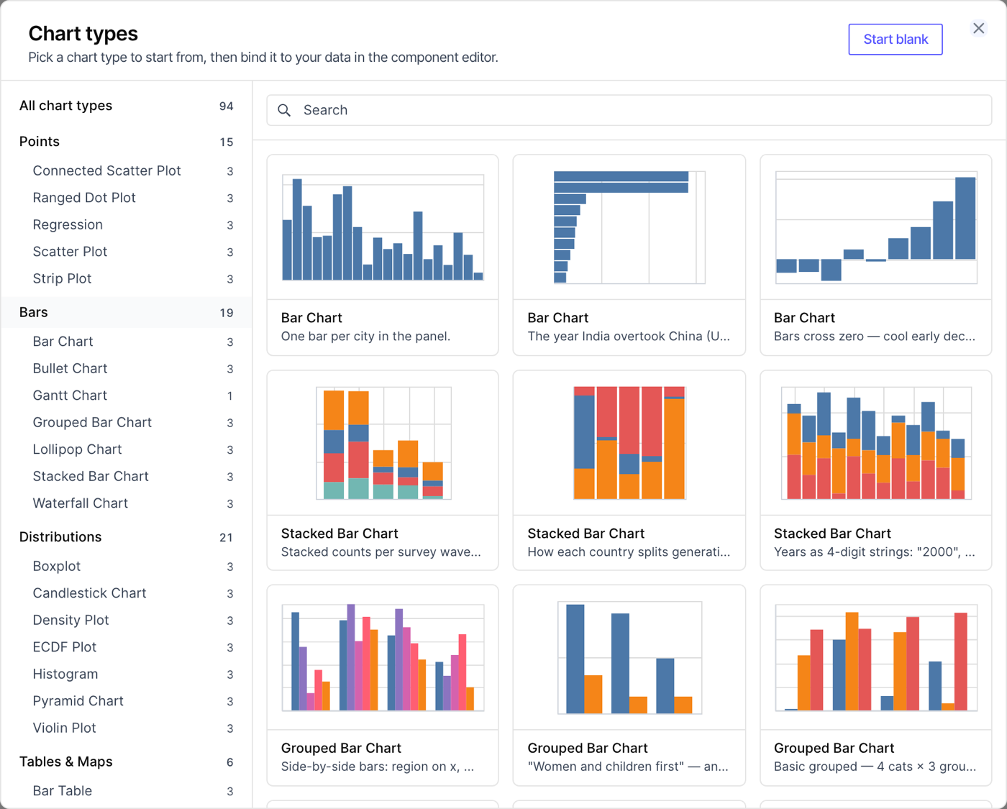
Task: Open the Distributions category
Action: pos(127,537)
